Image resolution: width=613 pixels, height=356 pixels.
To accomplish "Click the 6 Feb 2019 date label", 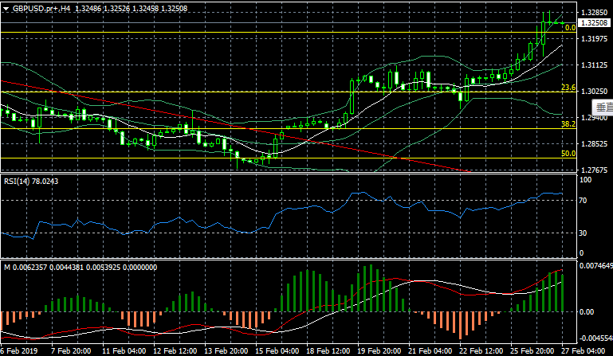I will click(x=19, y=350).
